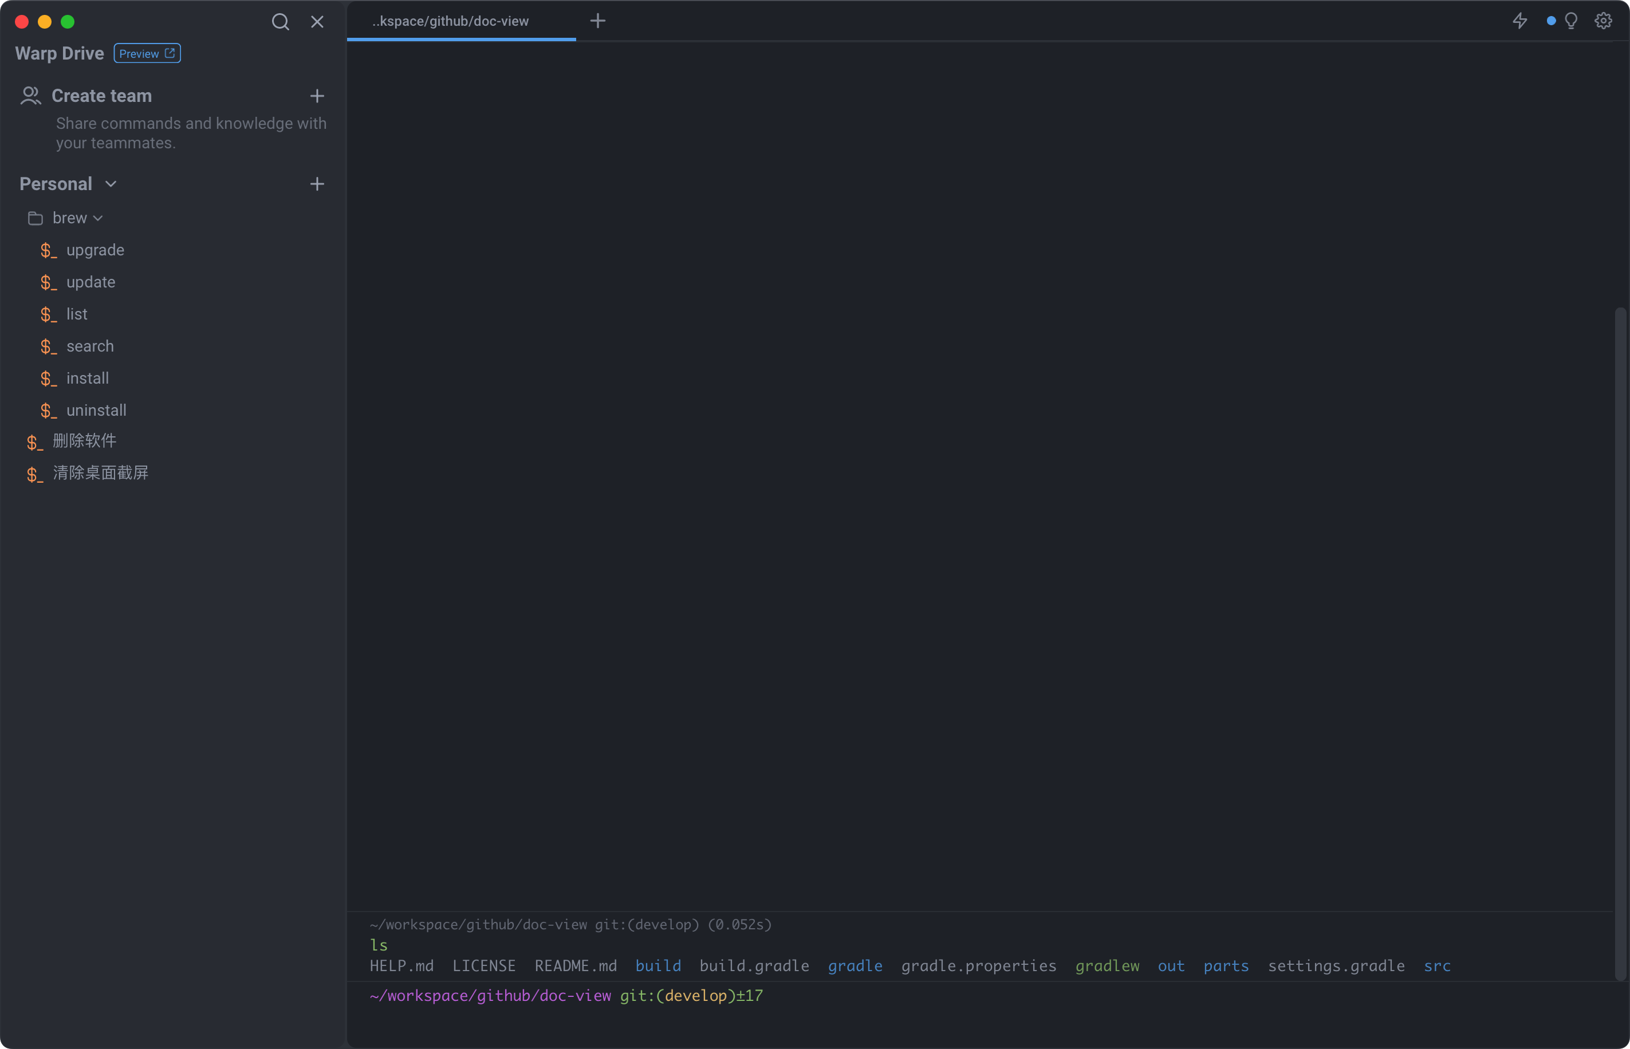Open the 清除桌面截屏 workflow
Image resolution: width=1630 pixels, height=1049 pixels.
(101, 473)
